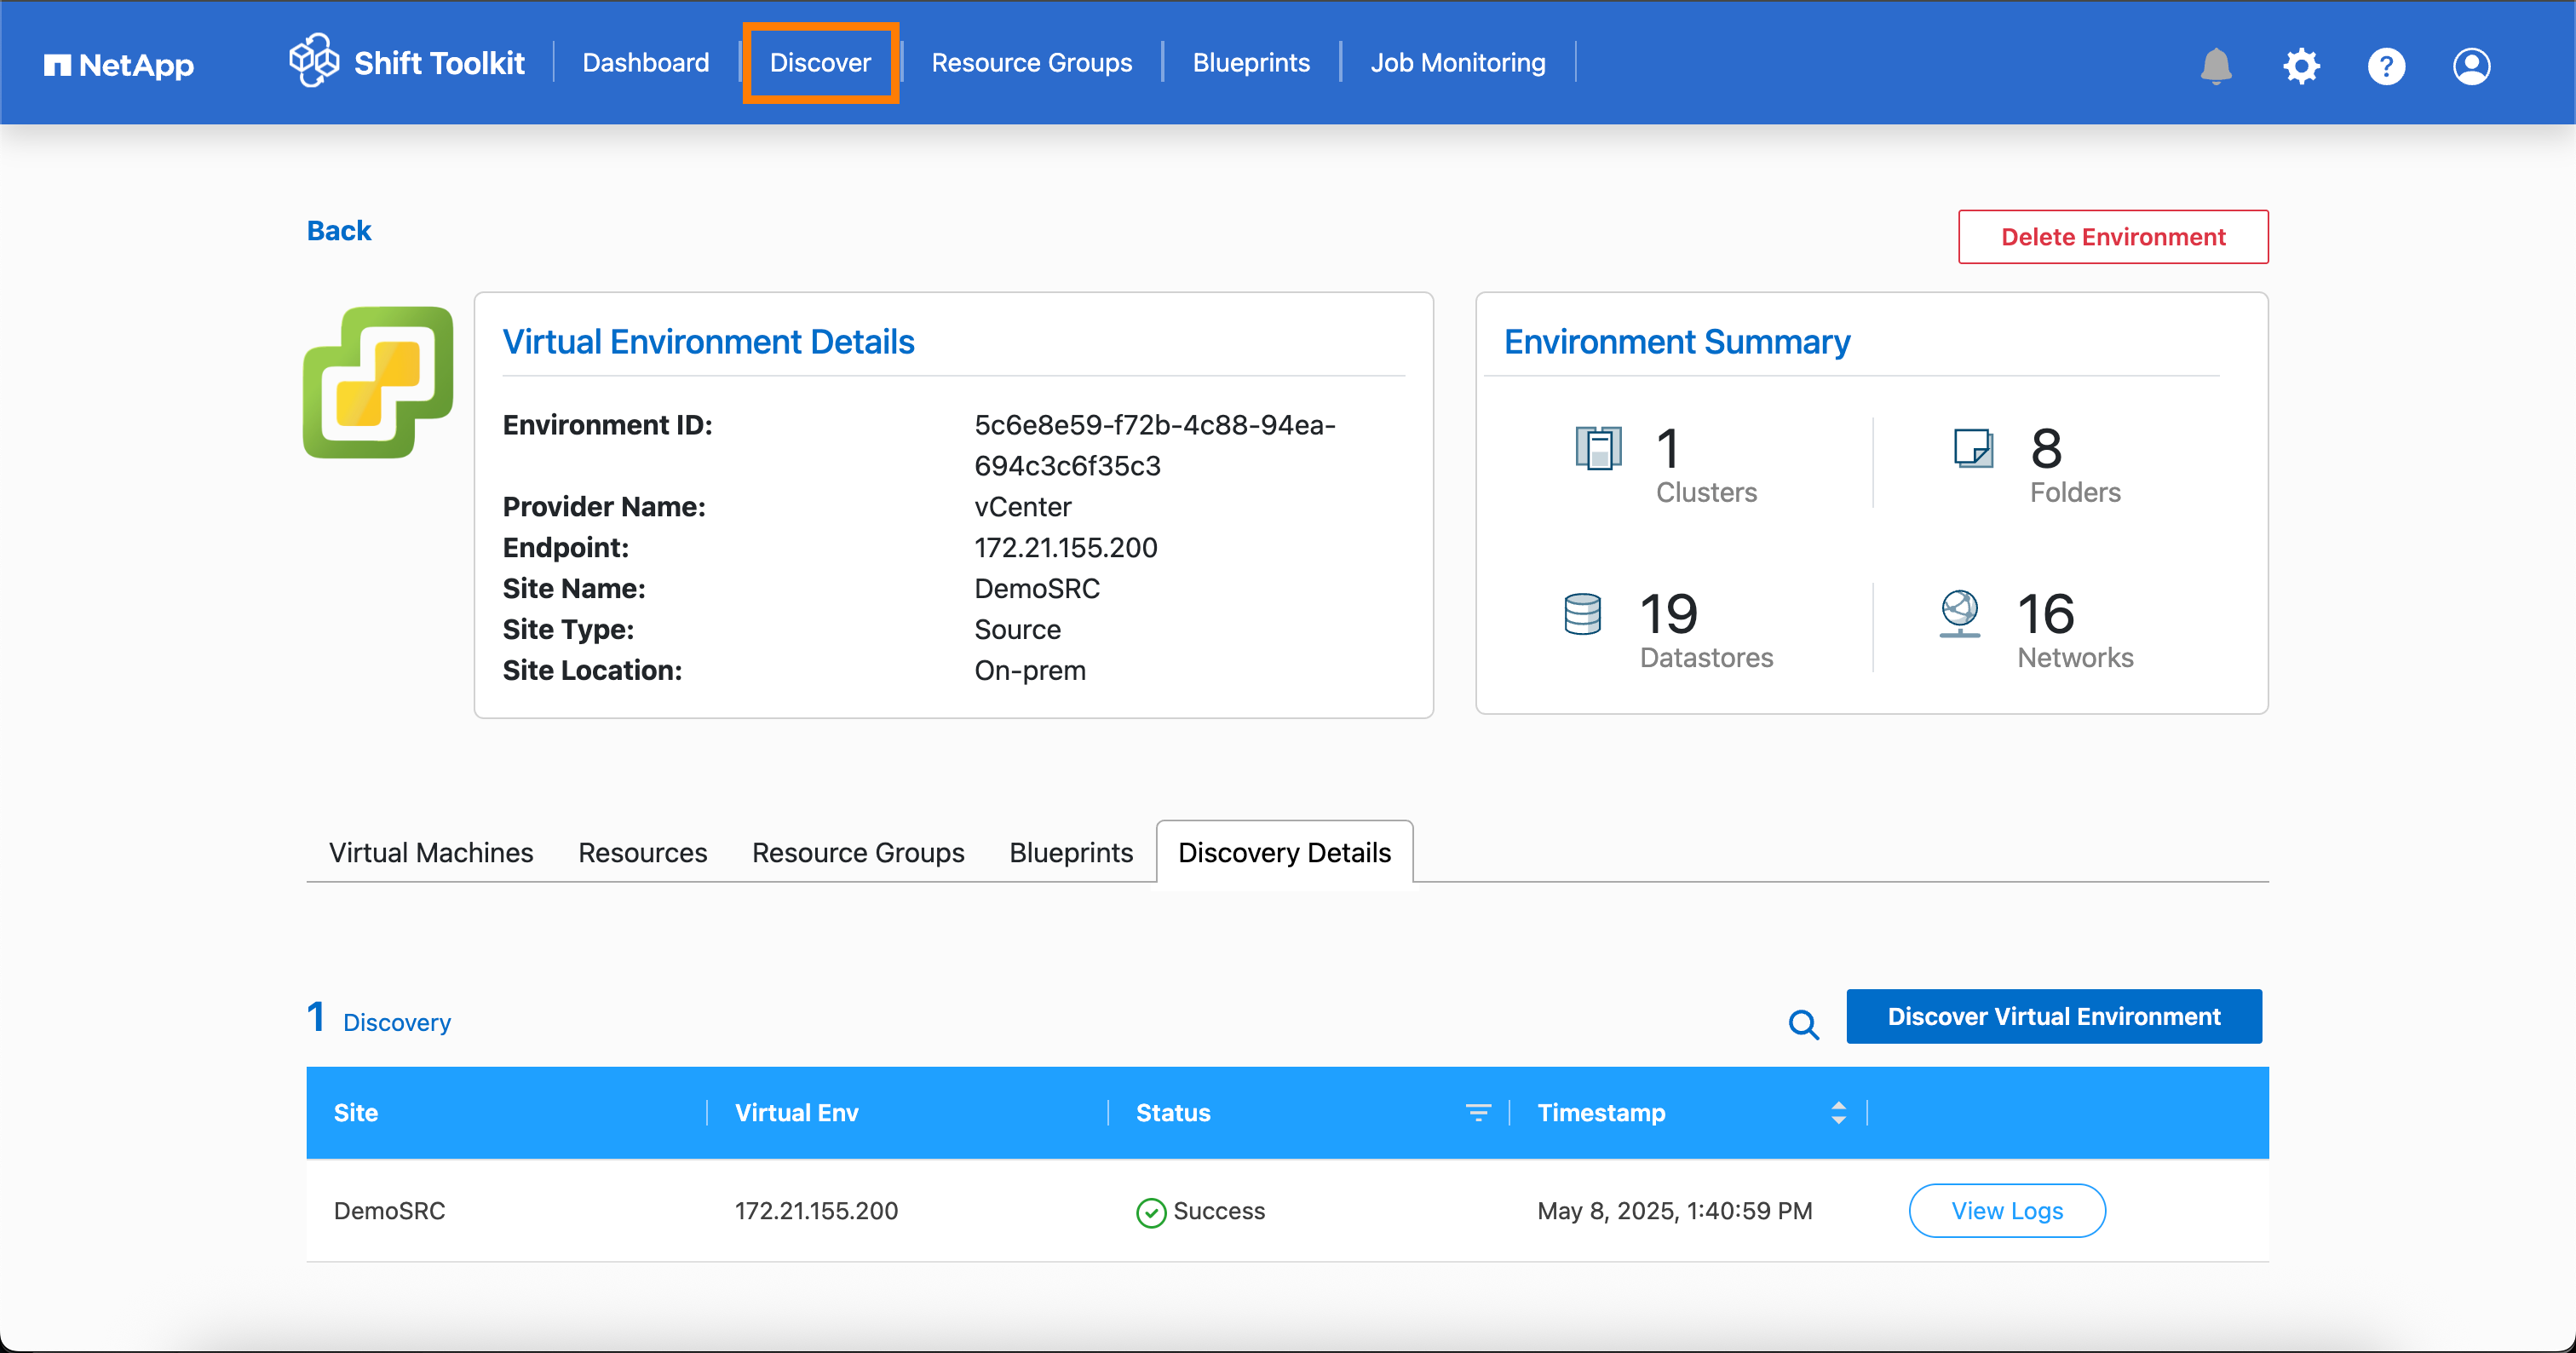Open the settings gear icon
Image resolution: width=2576 pixels, height=1353 pixels.
(2301, 66)
